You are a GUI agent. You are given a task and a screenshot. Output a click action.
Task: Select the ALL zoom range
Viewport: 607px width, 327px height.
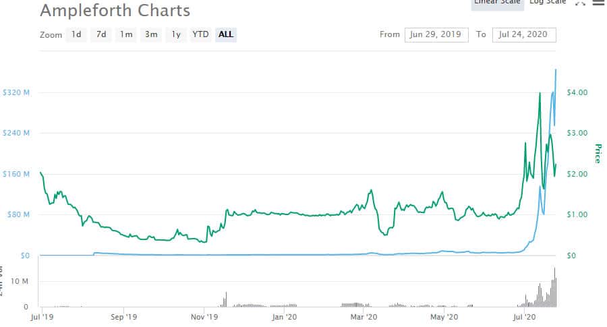tap(227, 34)
